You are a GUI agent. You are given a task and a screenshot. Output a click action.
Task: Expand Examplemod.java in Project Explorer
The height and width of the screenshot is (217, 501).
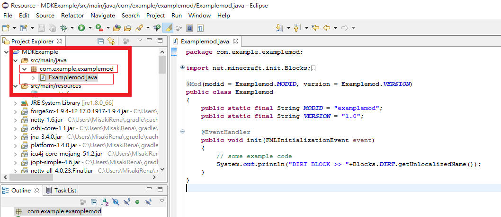[34, 77]
